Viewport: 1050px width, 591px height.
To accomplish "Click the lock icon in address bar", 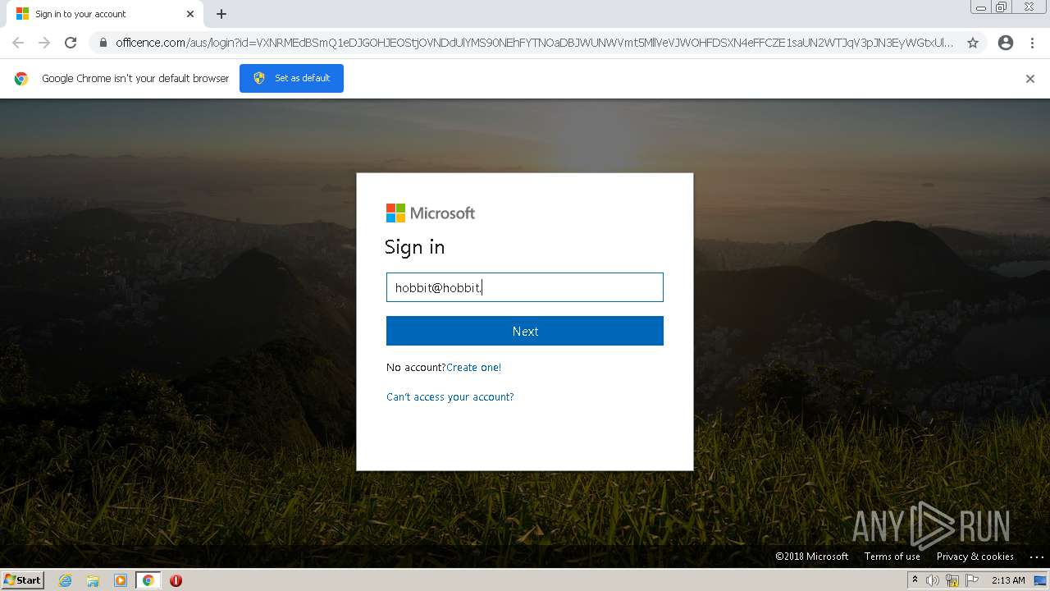I will click(x=103, y=43).
